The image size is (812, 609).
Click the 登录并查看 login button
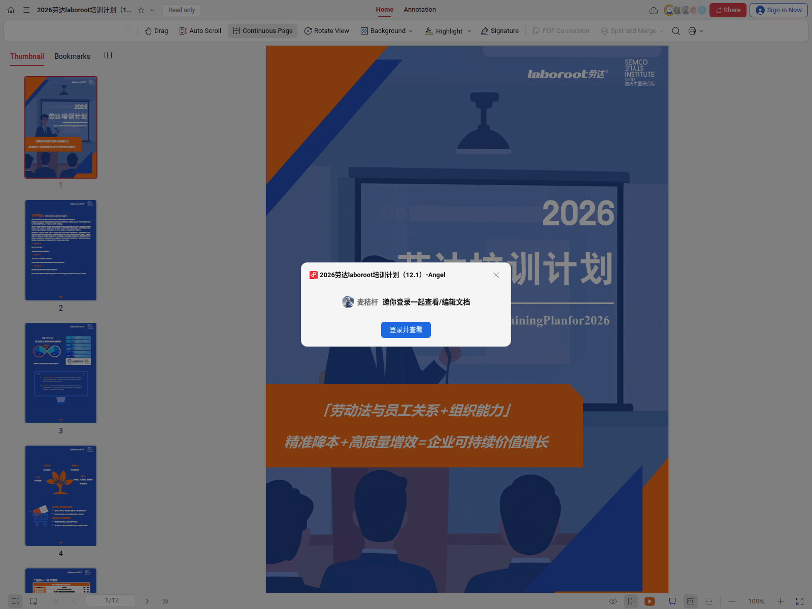(x=405, y=330)
